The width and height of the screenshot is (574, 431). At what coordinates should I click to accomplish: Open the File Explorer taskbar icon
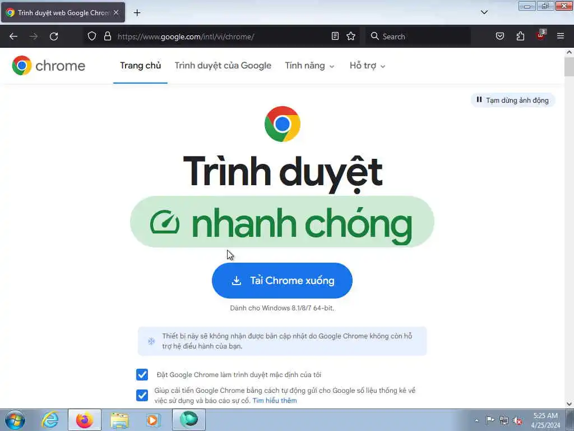[119, 420]
